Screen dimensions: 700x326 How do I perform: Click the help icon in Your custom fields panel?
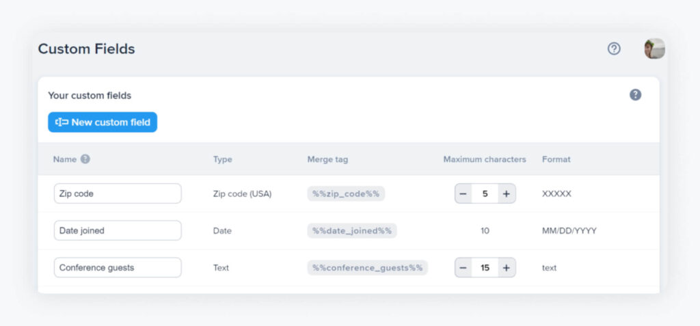point(635,95)
